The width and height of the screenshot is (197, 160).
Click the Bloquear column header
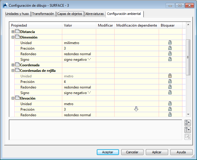(x=171, y=25)
